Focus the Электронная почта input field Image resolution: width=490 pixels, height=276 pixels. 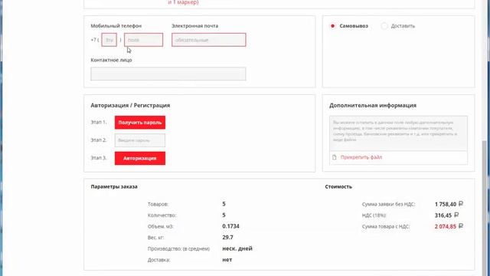209,40
